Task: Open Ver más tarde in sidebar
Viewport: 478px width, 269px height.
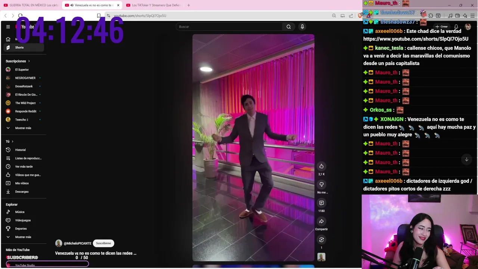Action: [24, 167]
